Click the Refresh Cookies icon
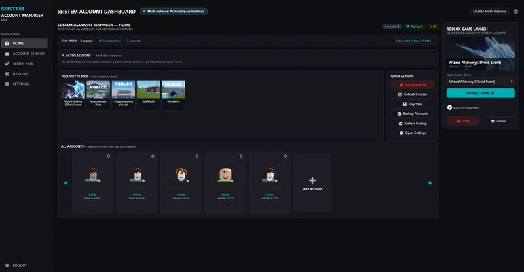524x272 pixels. [x=400, y=94]
